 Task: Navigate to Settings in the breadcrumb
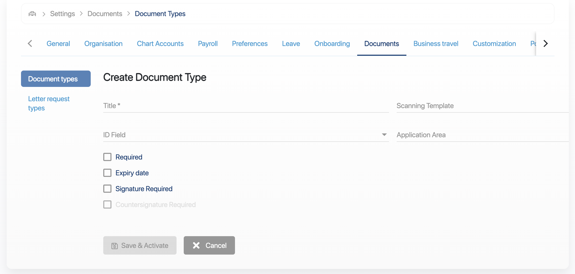pyautogui.click(x=63, y=14)
